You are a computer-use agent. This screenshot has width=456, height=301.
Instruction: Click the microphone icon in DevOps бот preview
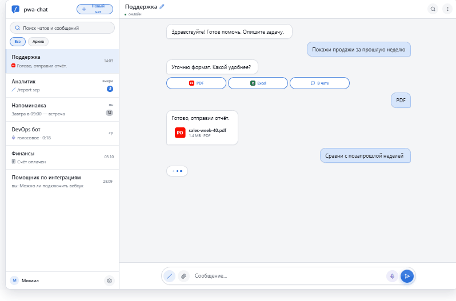point(13,138)
